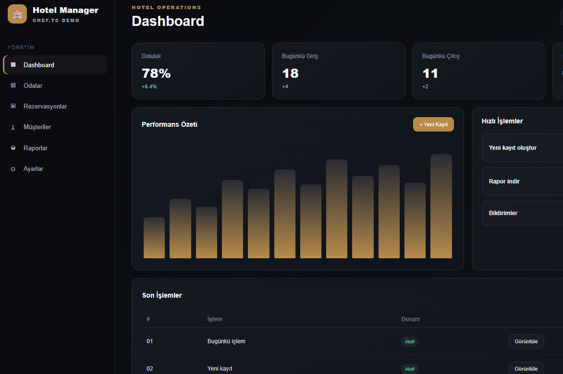The image size is (563, 374).
Task: Click the Aktif badge in row 02
Action: [410, 369]
